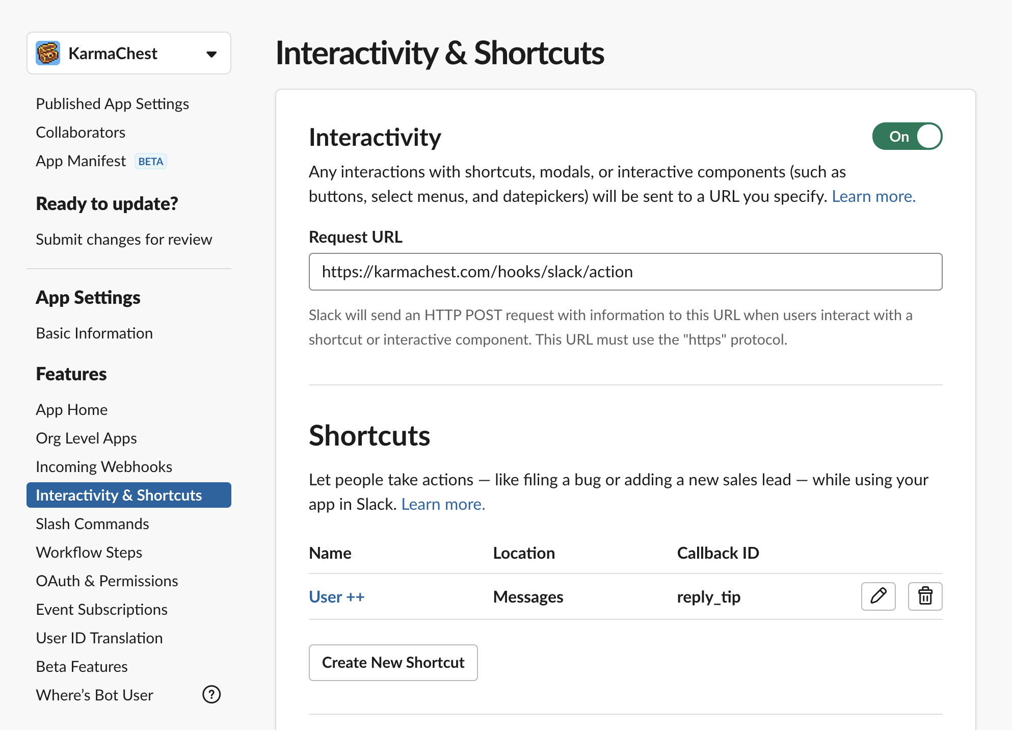This screenshot has width=1012, height=730.
Task: Open App Manifest in sidebar
Action: point(81,161)
